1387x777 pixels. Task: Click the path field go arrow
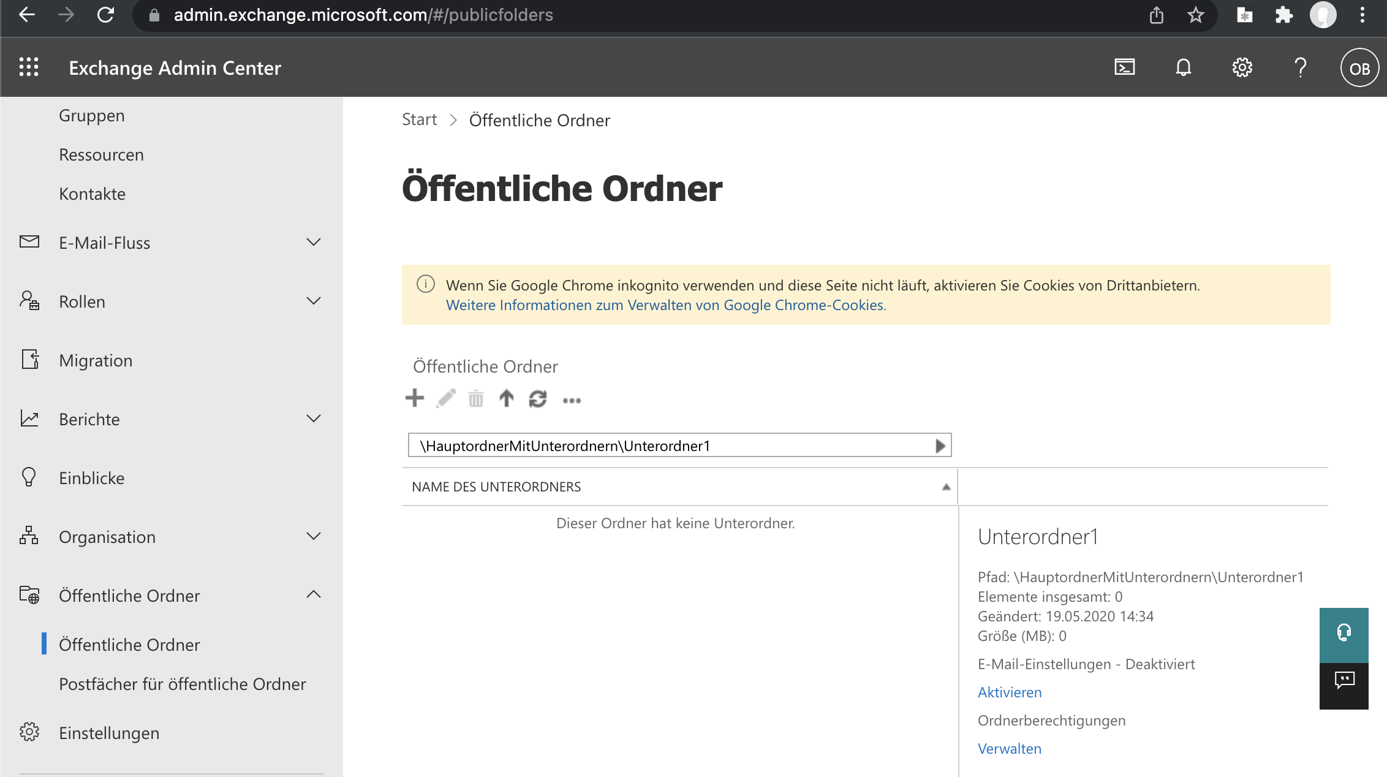pyautogui.click(x=940, y=445)
